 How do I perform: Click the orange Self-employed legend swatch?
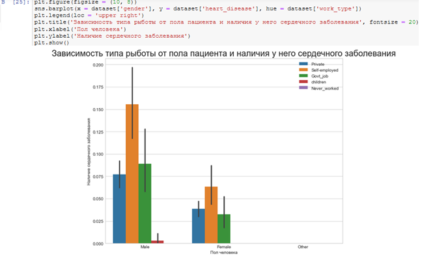coord(303,70)
